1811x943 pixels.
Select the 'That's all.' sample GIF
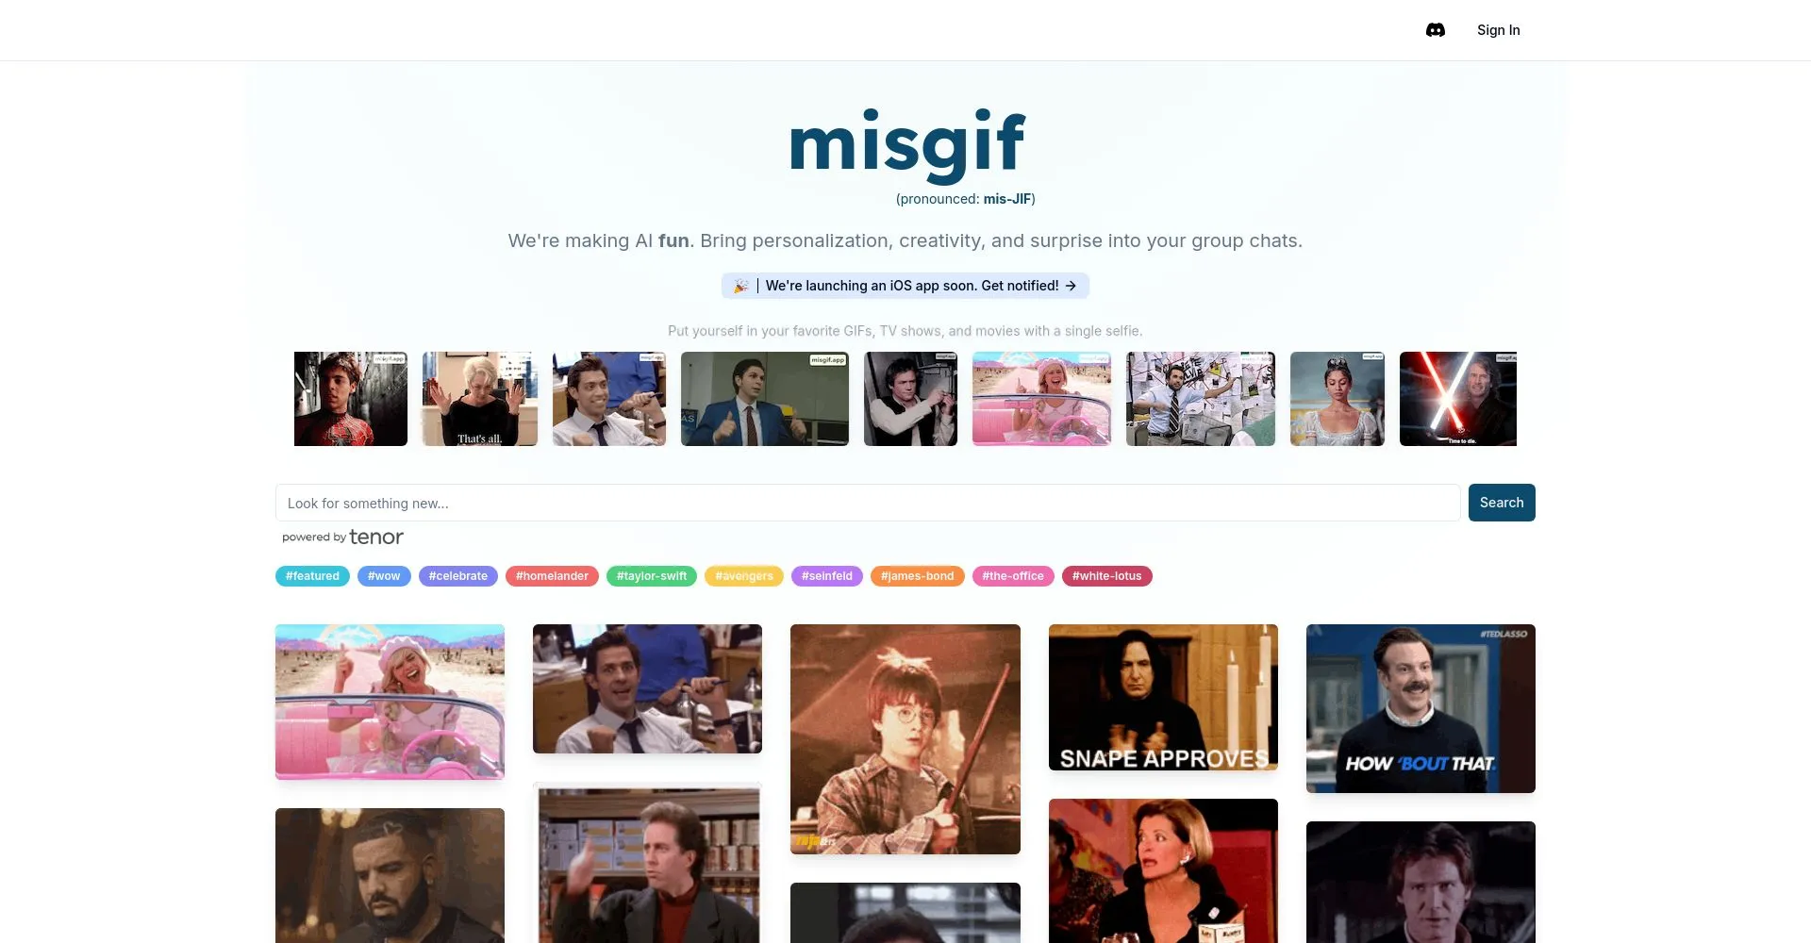pos(480,399)
